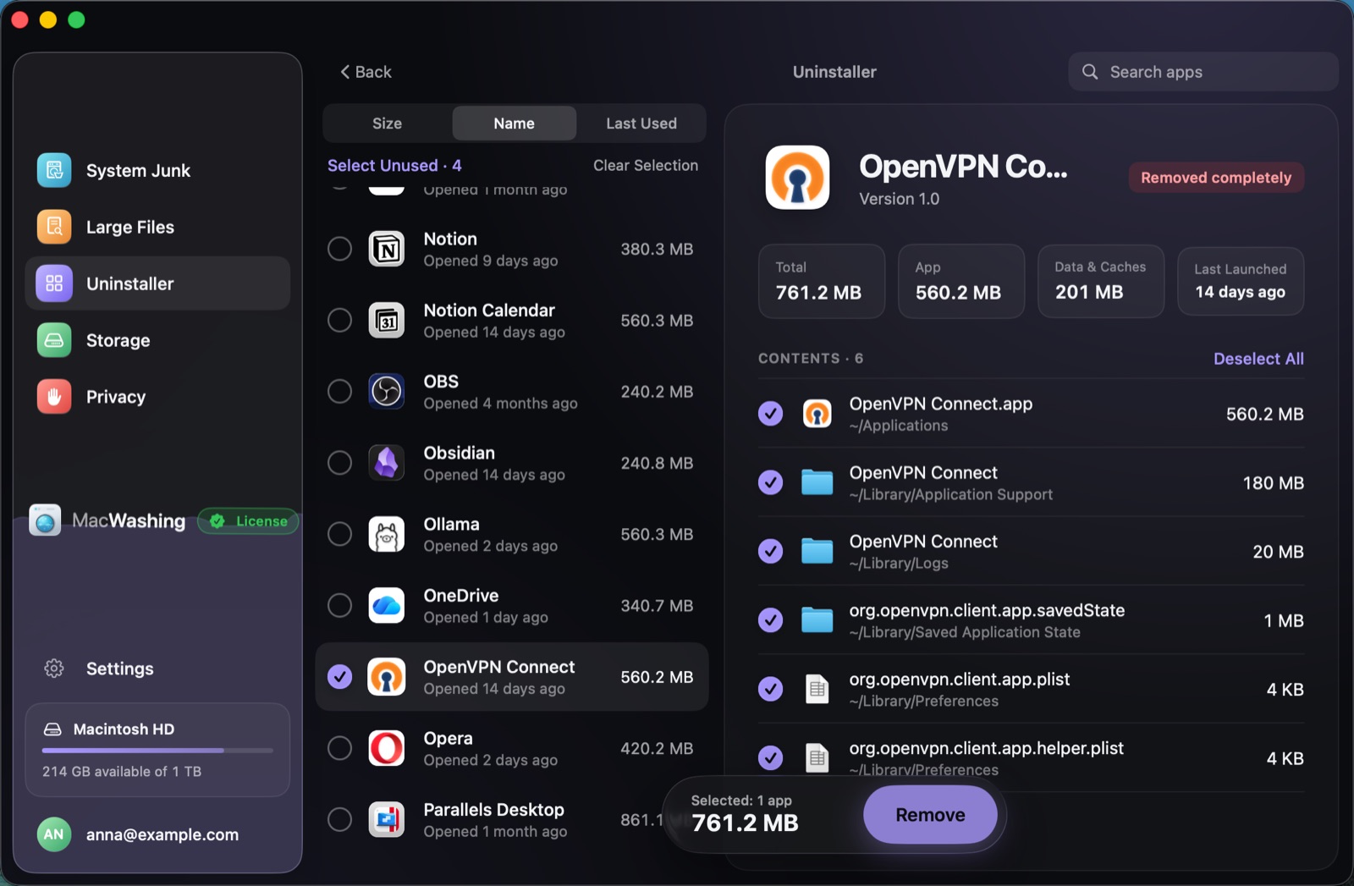Uncheck OpenVPN Connect.app content item
This screenshot has height=886, width=1354.
pos(770,414)
